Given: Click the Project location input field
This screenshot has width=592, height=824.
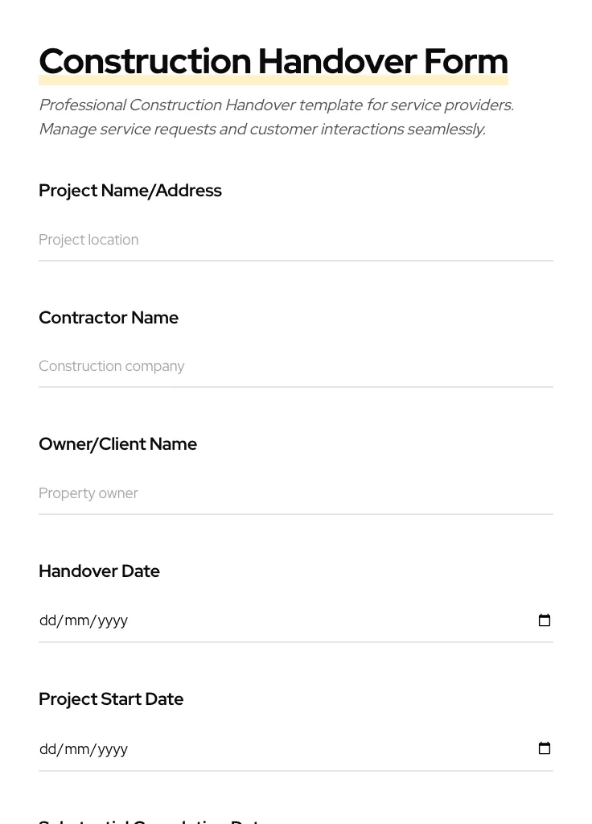Looking at the screenshot, I should coord(295,240).
